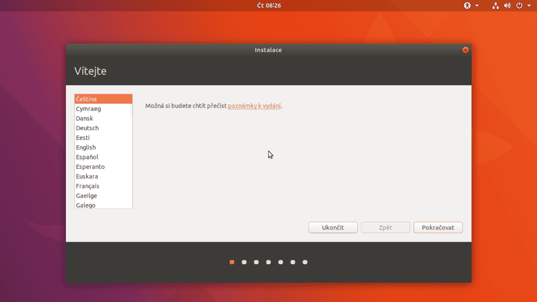Click the Pokračovat button
The height and width of the screenshot is (302, 537).
[x=438, y=227]
